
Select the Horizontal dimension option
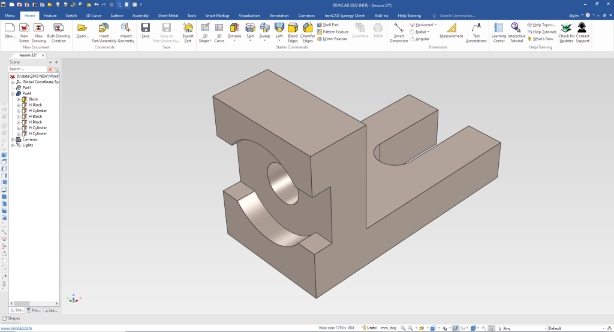click(x=423, y=25)
